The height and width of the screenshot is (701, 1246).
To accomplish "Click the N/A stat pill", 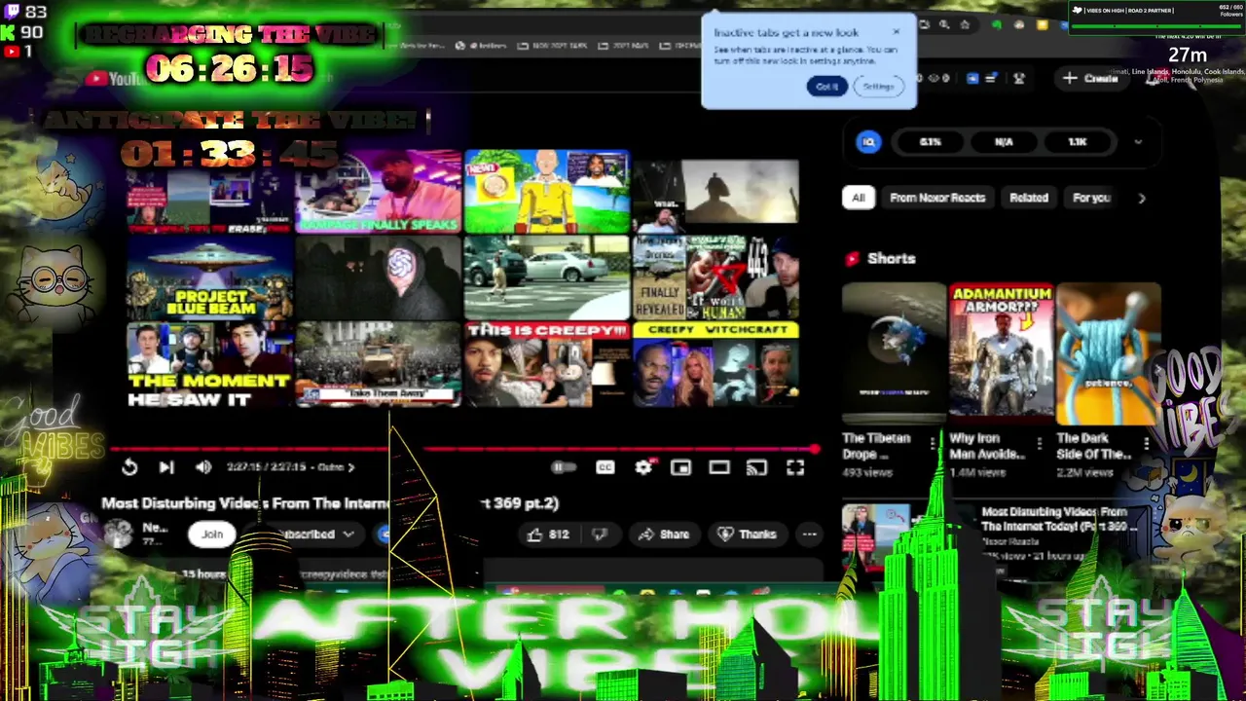I will pyautogui.click(x=1004, y=142).
